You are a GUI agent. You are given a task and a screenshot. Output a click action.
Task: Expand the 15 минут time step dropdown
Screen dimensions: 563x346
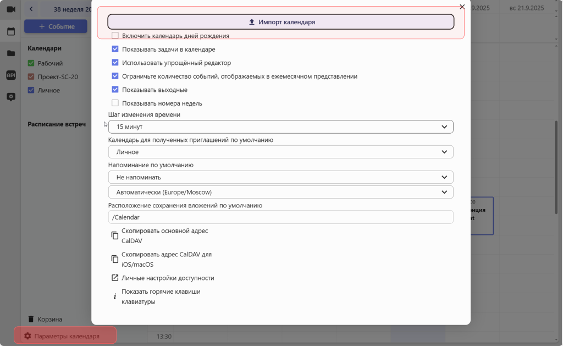(x=280, y=127)
